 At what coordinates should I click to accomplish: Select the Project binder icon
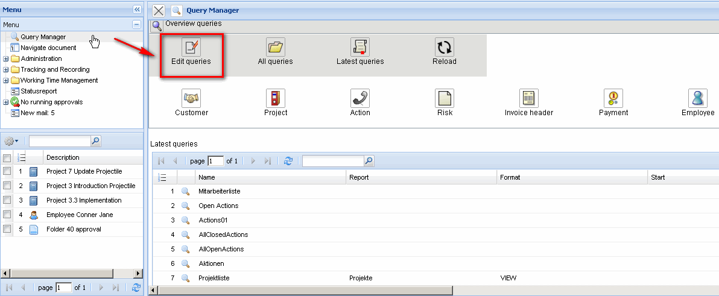[x=275, y=98]
